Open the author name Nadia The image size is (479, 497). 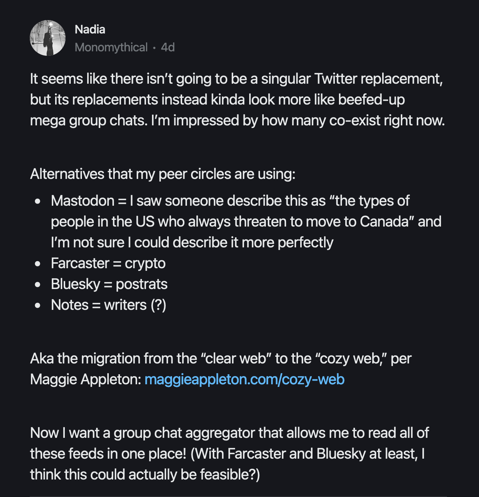[x=90, y=29]
